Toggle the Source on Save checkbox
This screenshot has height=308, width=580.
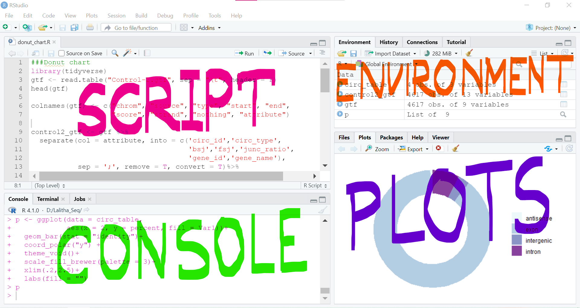coord(62,53)
